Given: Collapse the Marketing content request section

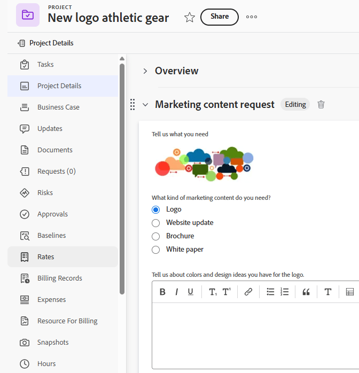Looking at the screenshot, I should (x=145, y=105).
